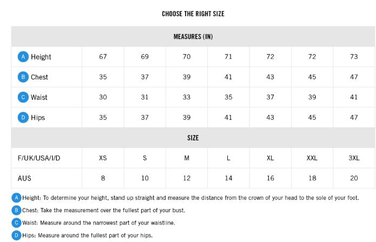The width and height of the screenshot is (376, 242).
Task: Click the CHOOSE THE RIGHT SIZE title
Action: tap(193, 14)
